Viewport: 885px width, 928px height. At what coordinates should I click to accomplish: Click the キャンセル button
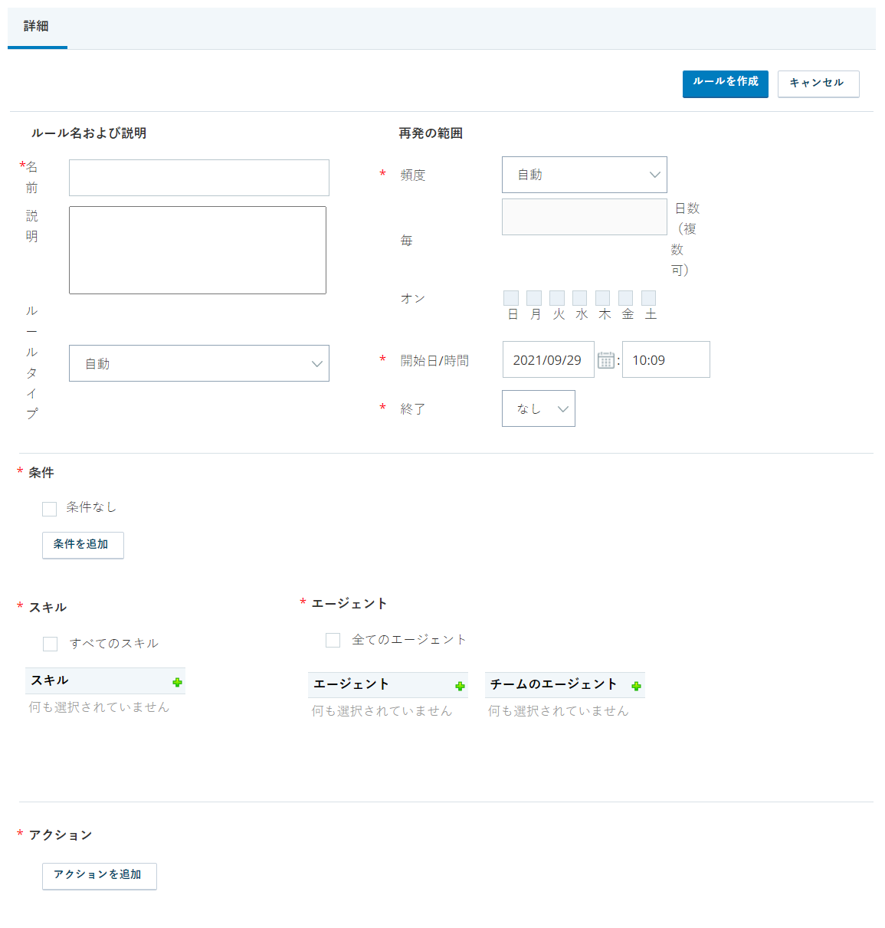click(818, 84)
